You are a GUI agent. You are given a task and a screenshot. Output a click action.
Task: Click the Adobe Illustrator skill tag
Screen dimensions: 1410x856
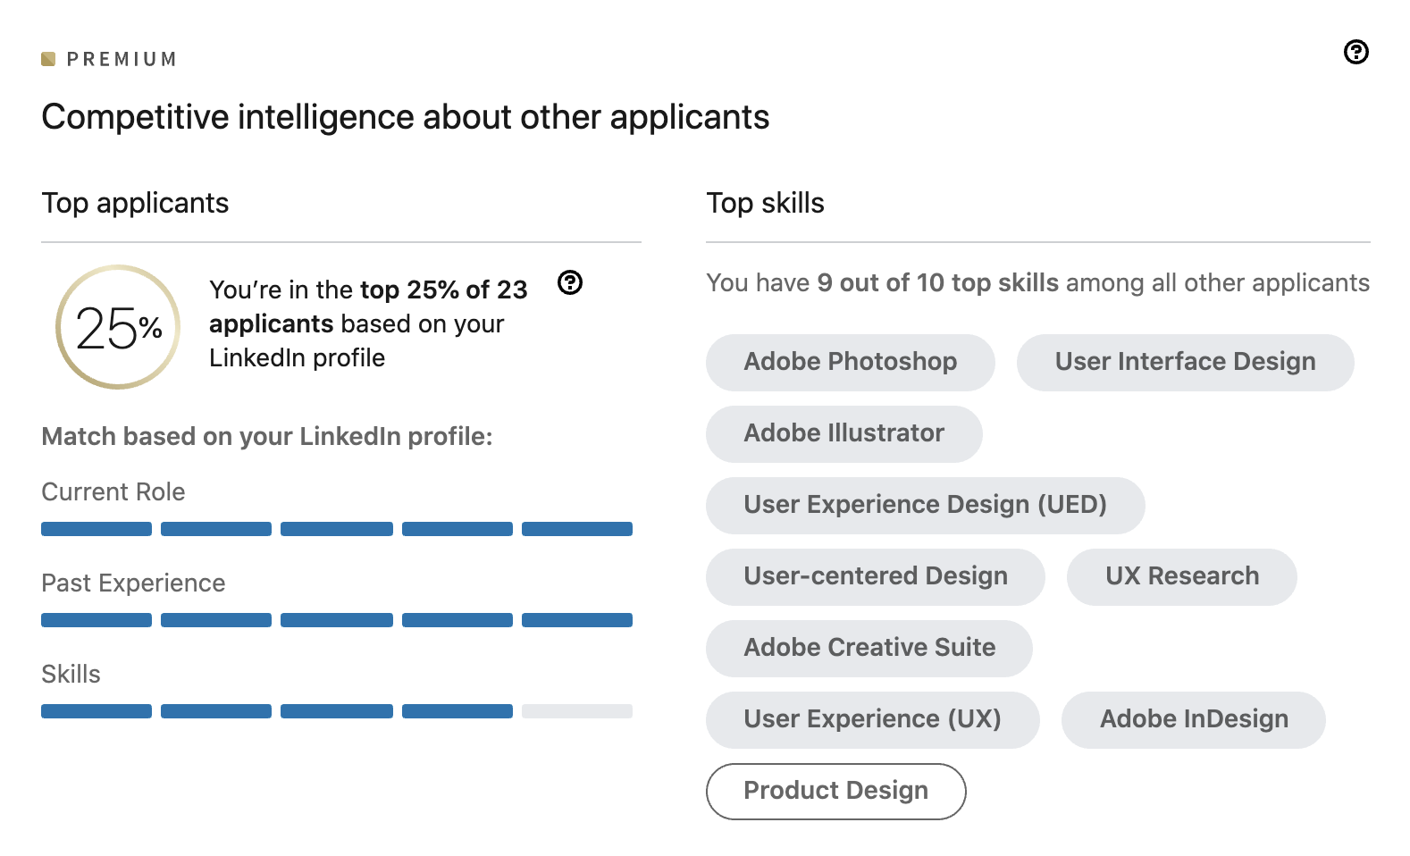pyautogui.click(x=843, y=433)
